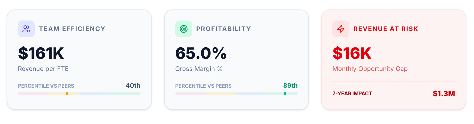Click the pink segment of Team Efficiency bar
Image resolution: width=474 pixels, height=124 pixels.
(x=33, y=94)
